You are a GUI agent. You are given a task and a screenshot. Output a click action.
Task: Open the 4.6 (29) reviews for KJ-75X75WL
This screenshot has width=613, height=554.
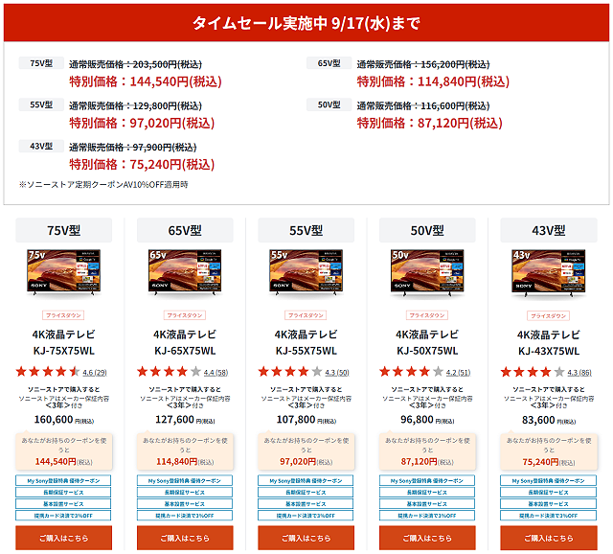[x=95, y=373]
